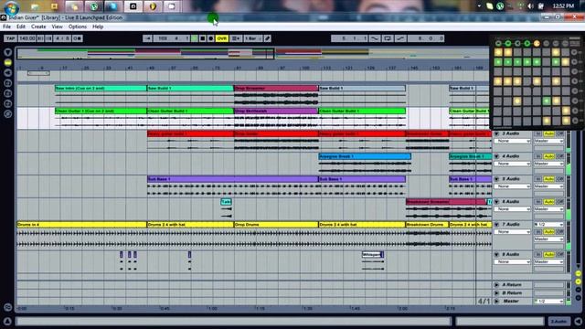Click the tempo value field 140.00
The height and width of the screenshot is (329, 585).
coord(27,38)
